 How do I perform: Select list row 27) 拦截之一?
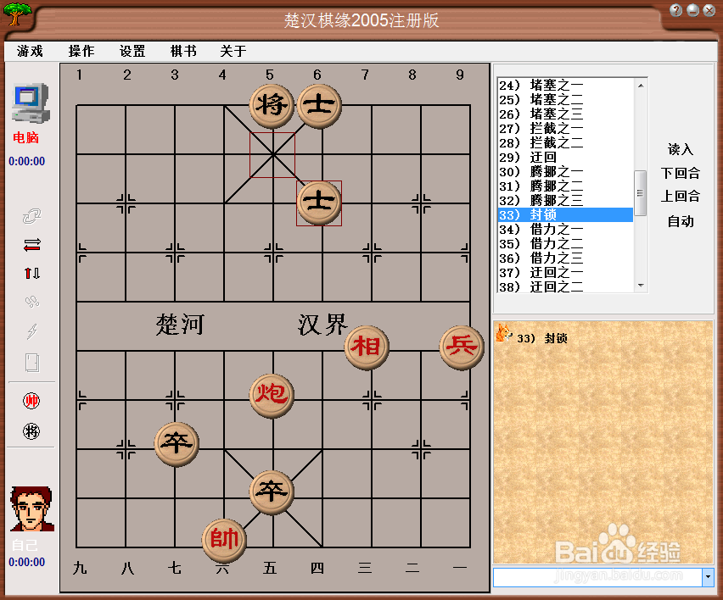[x=565, y=129]
